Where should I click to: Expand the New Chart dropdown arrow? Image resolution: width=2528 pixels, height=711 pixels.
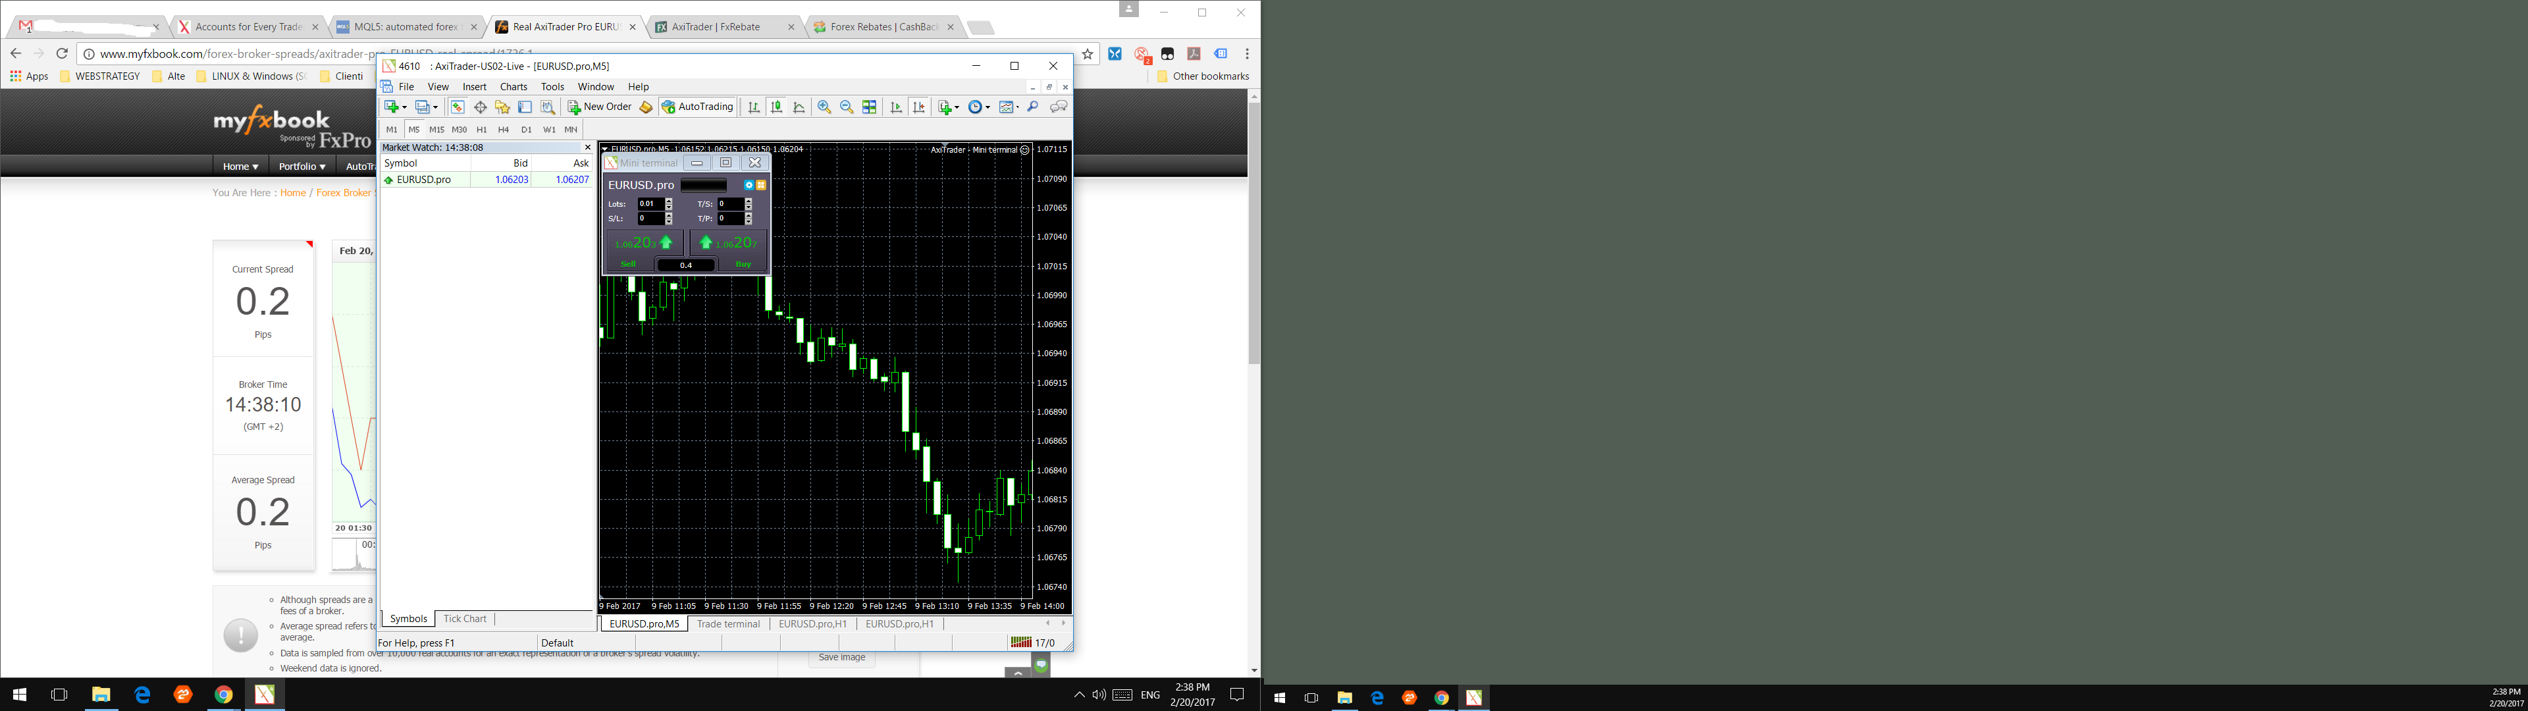[404, 108]
